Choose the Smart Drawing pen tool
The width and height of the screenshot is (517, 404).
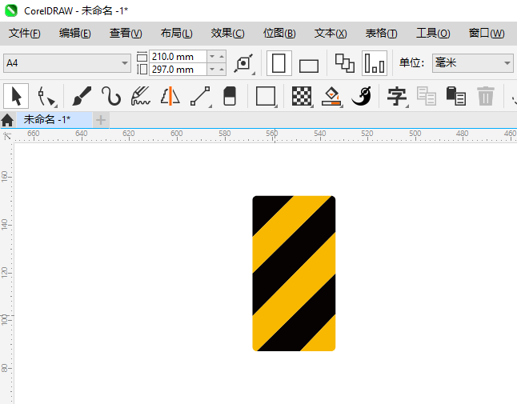(x=141, y=96)
